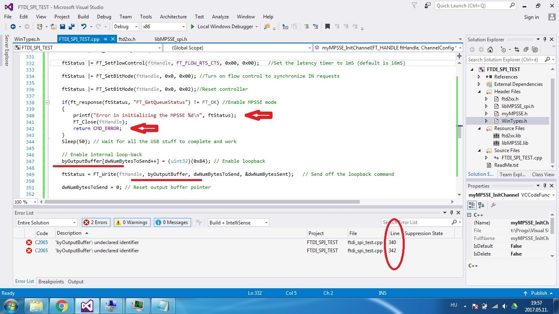Click Categorized view icon in Properties panel
This screenshot has width=559, height=314.
coord(472,205)
